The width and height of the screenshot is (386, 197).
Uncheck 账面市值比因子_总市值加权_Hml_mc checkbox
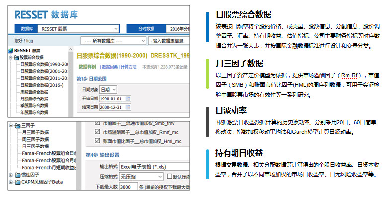pyautogui.click(x=97, y=141)
